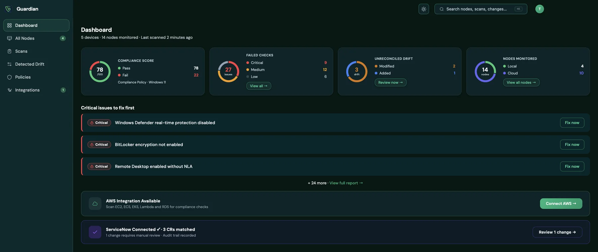Open Policies from the sidebar

pos(36,77)
